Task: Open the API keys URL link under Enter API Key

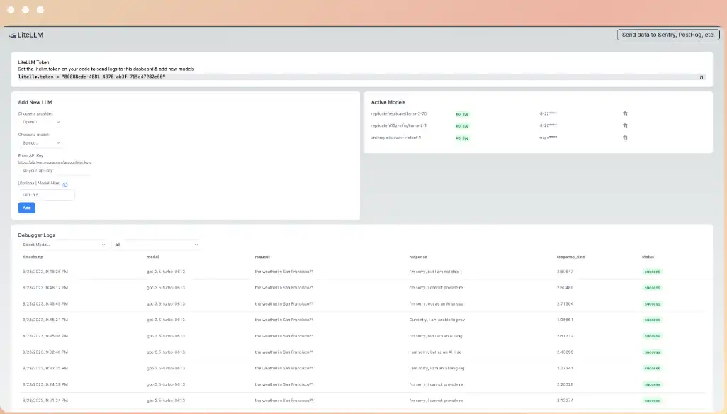Action: pyautogui.click(x=55, y=162)
